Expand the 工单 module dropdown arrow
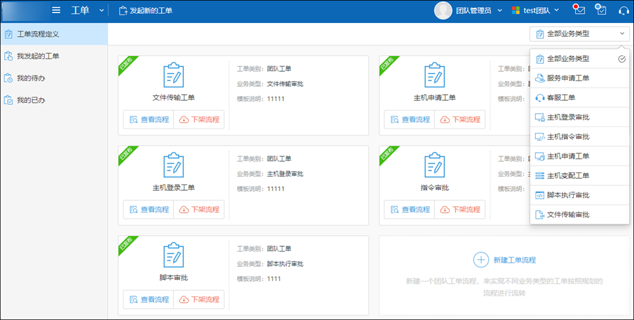 (x=101, y=11)
